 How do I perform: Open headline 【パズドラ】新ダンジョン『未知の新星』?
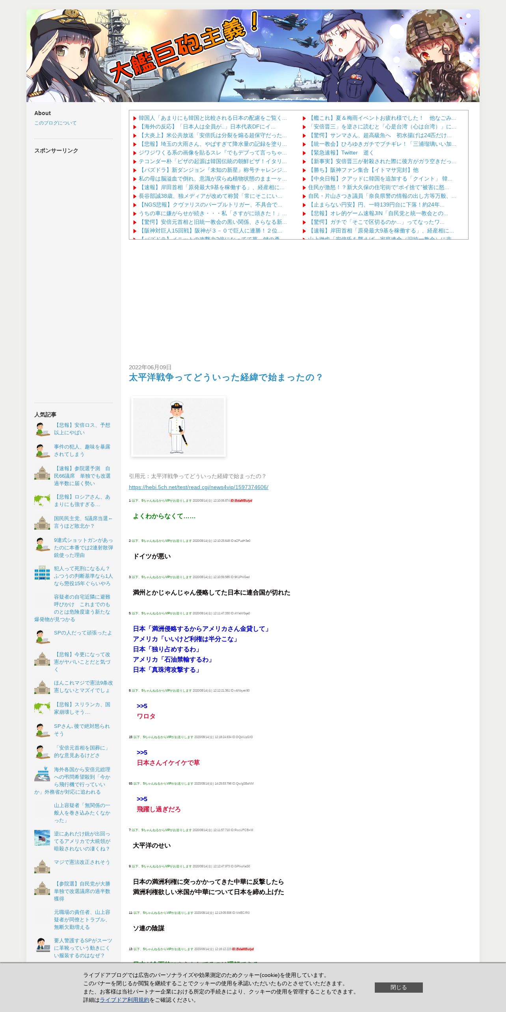[x=212, y=170]
